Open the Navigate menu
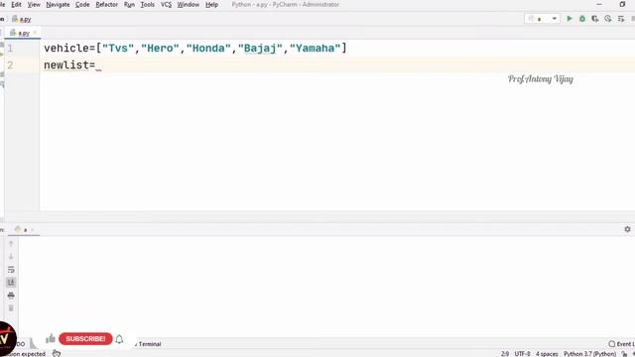 click(x=58, y=4)
